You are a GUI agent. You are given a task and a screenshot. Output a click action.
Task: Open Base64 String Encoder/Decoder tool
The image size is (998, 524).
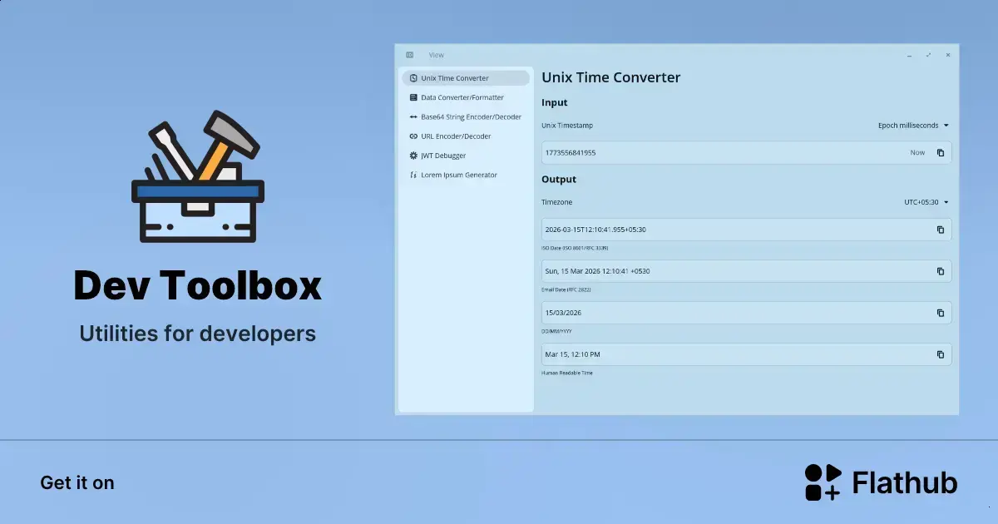(x=466, y=116)
